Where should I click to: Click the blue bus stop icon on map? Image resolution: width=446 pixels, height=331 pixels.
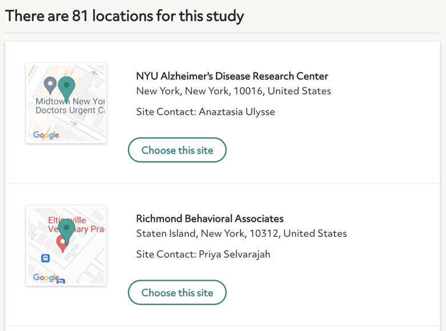[x=46, y=258]
